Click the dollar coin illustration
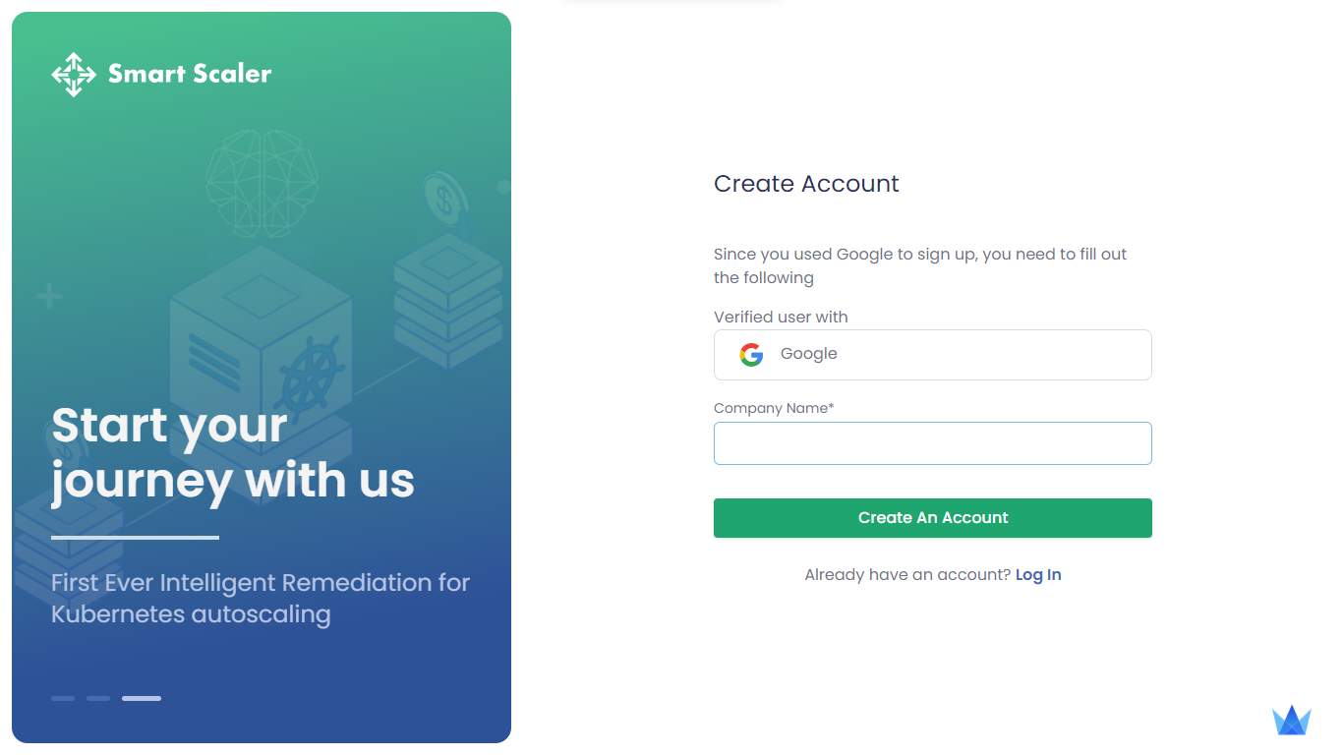This screenshot has height=755, width=1343. 444,202
